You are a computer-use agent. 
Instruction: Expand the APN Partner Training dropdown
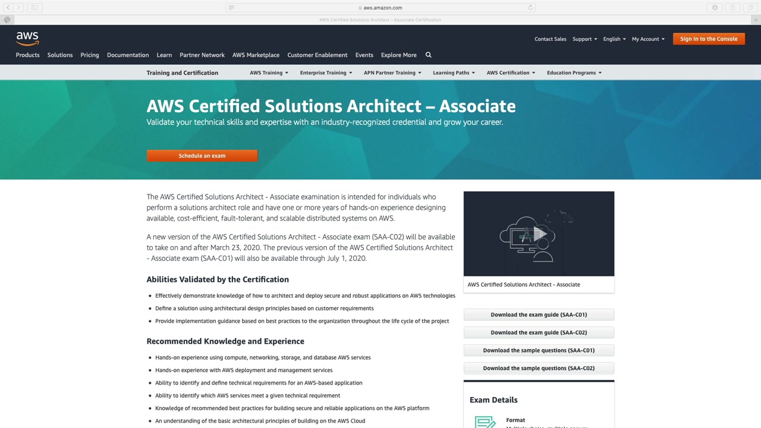click(x=392, y=73)
